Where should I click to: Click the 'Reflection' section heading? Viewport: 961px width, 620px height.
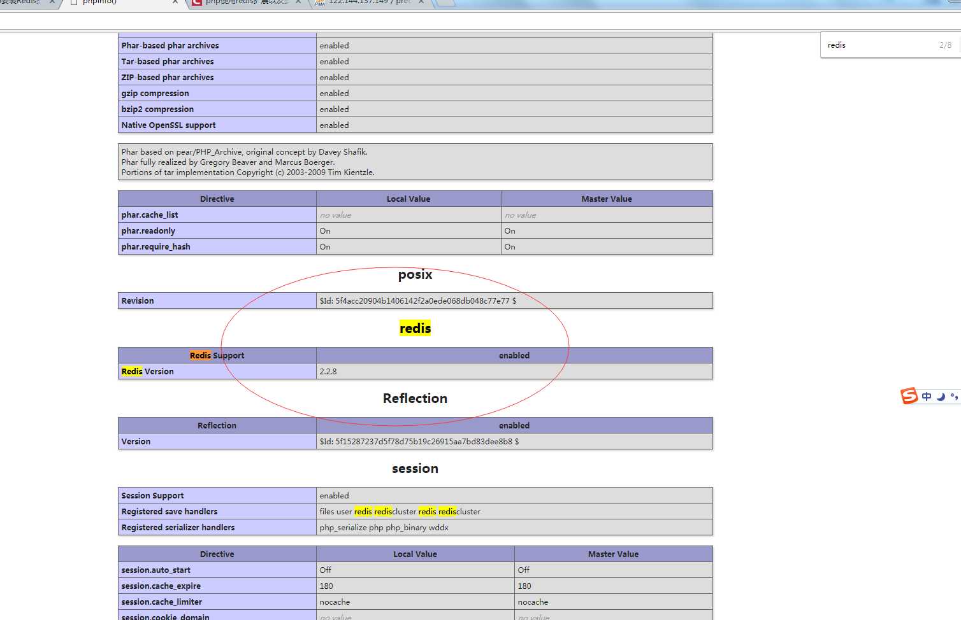coord(415,398)
